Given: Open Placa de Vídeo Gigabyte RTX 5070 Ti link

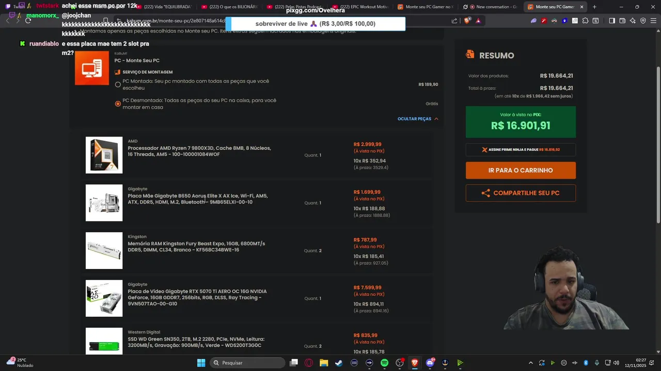Looking at the screenshot, I should point(197,297).
